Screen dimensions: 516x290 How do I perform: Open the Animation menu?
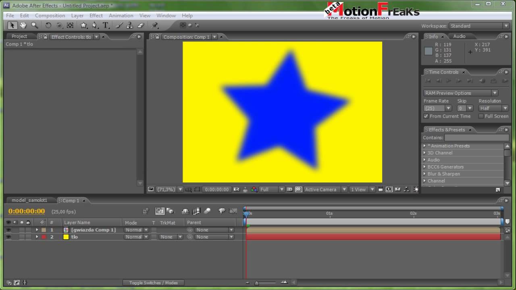(x=121, y=15)
